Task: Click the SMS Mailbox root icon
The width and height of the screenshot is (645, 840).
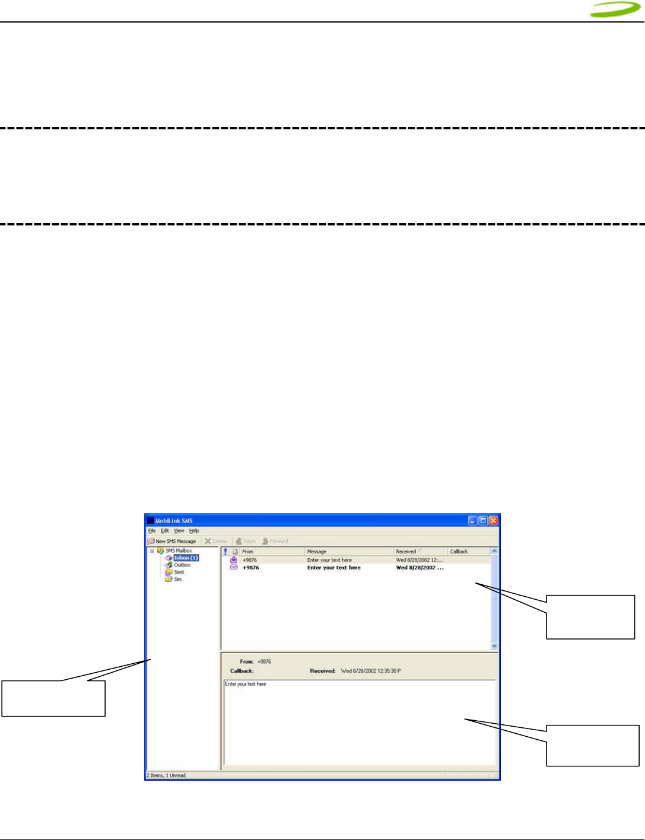Action: 160,551
